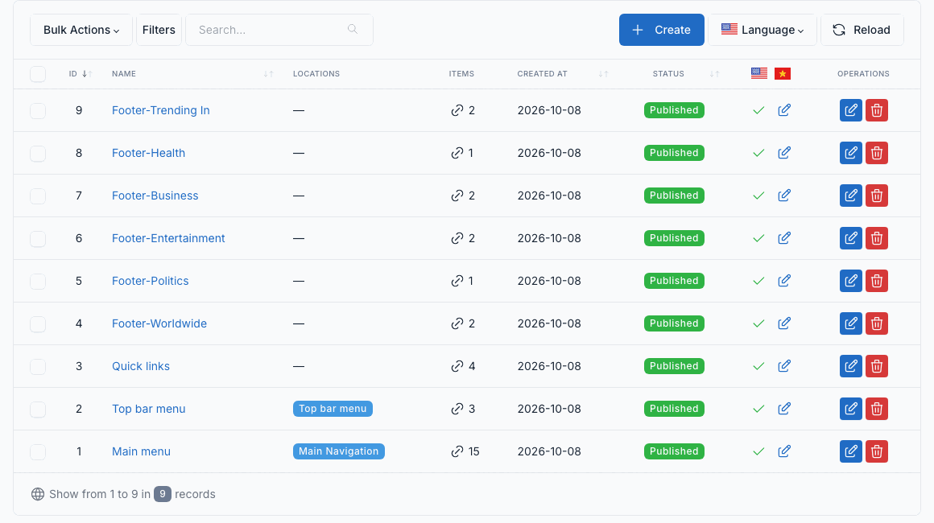Tick the checkbox for Footer-Trending In

[38, 111]
